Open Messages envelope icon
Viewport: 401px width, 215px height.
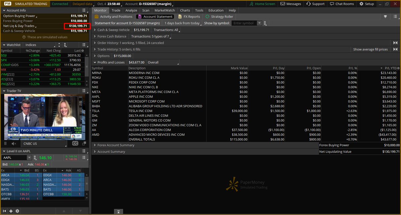[x=283, y=4]
